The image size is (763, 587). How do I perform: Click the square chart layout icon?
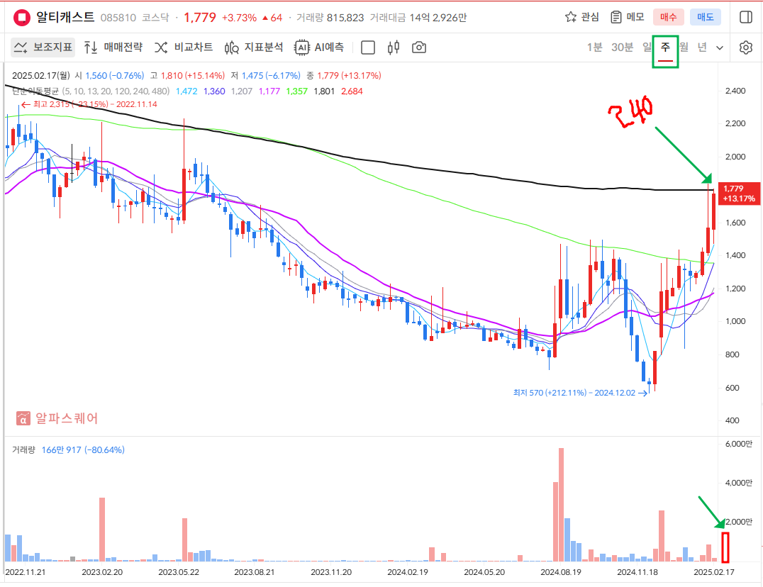click(x=368, y=47)
